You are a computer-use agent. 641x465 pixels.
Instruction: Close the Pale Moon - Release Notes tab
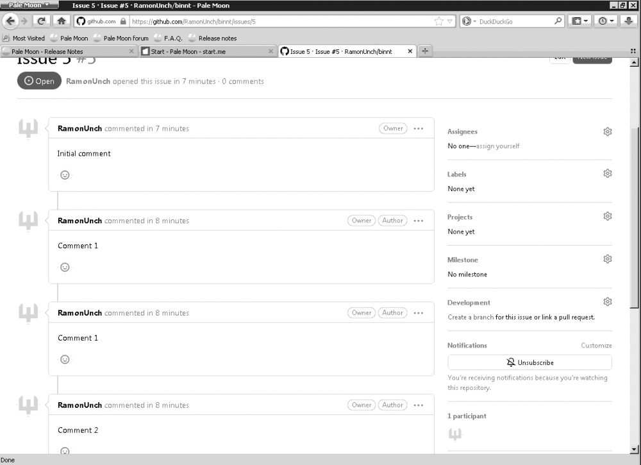pyautogui.click(x=131, y=51)
